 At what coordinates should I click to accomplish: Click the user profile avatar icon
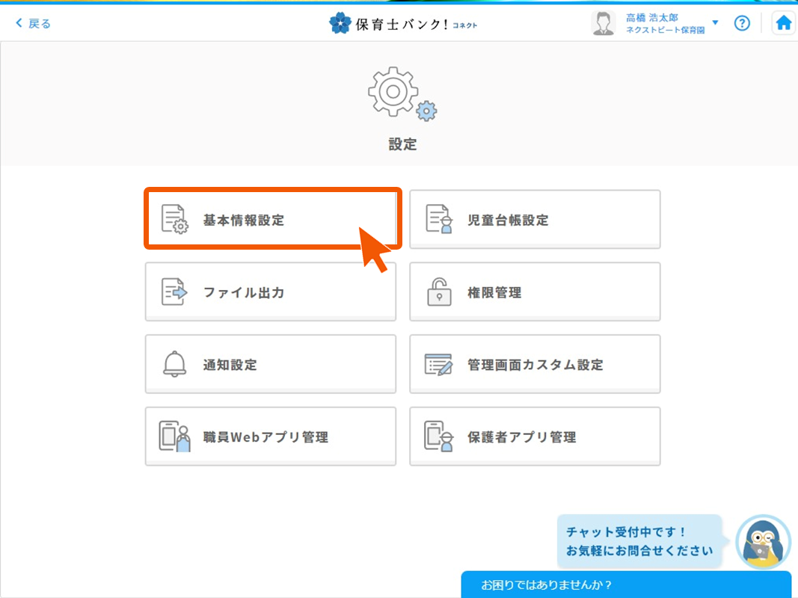(603, 23)
